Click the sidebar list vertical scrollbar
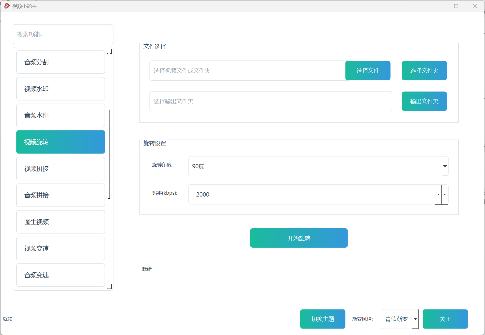 click(x=109, y=154)
